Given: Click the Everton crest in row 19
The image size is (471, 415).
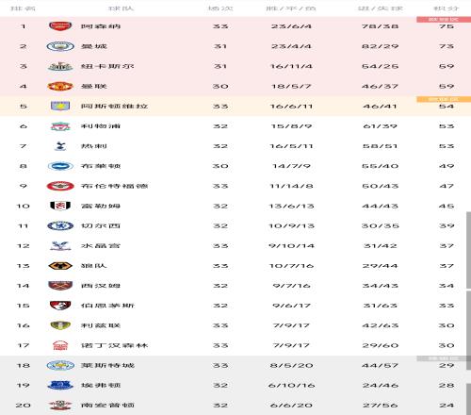Looking at the screenshot, I should [60, 385].
